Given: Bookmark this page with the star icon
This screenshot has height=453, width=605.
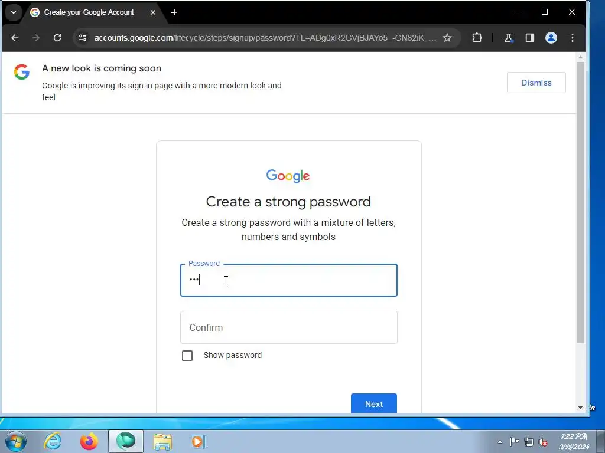Looking at the screenshot, I should coord(447,38).
